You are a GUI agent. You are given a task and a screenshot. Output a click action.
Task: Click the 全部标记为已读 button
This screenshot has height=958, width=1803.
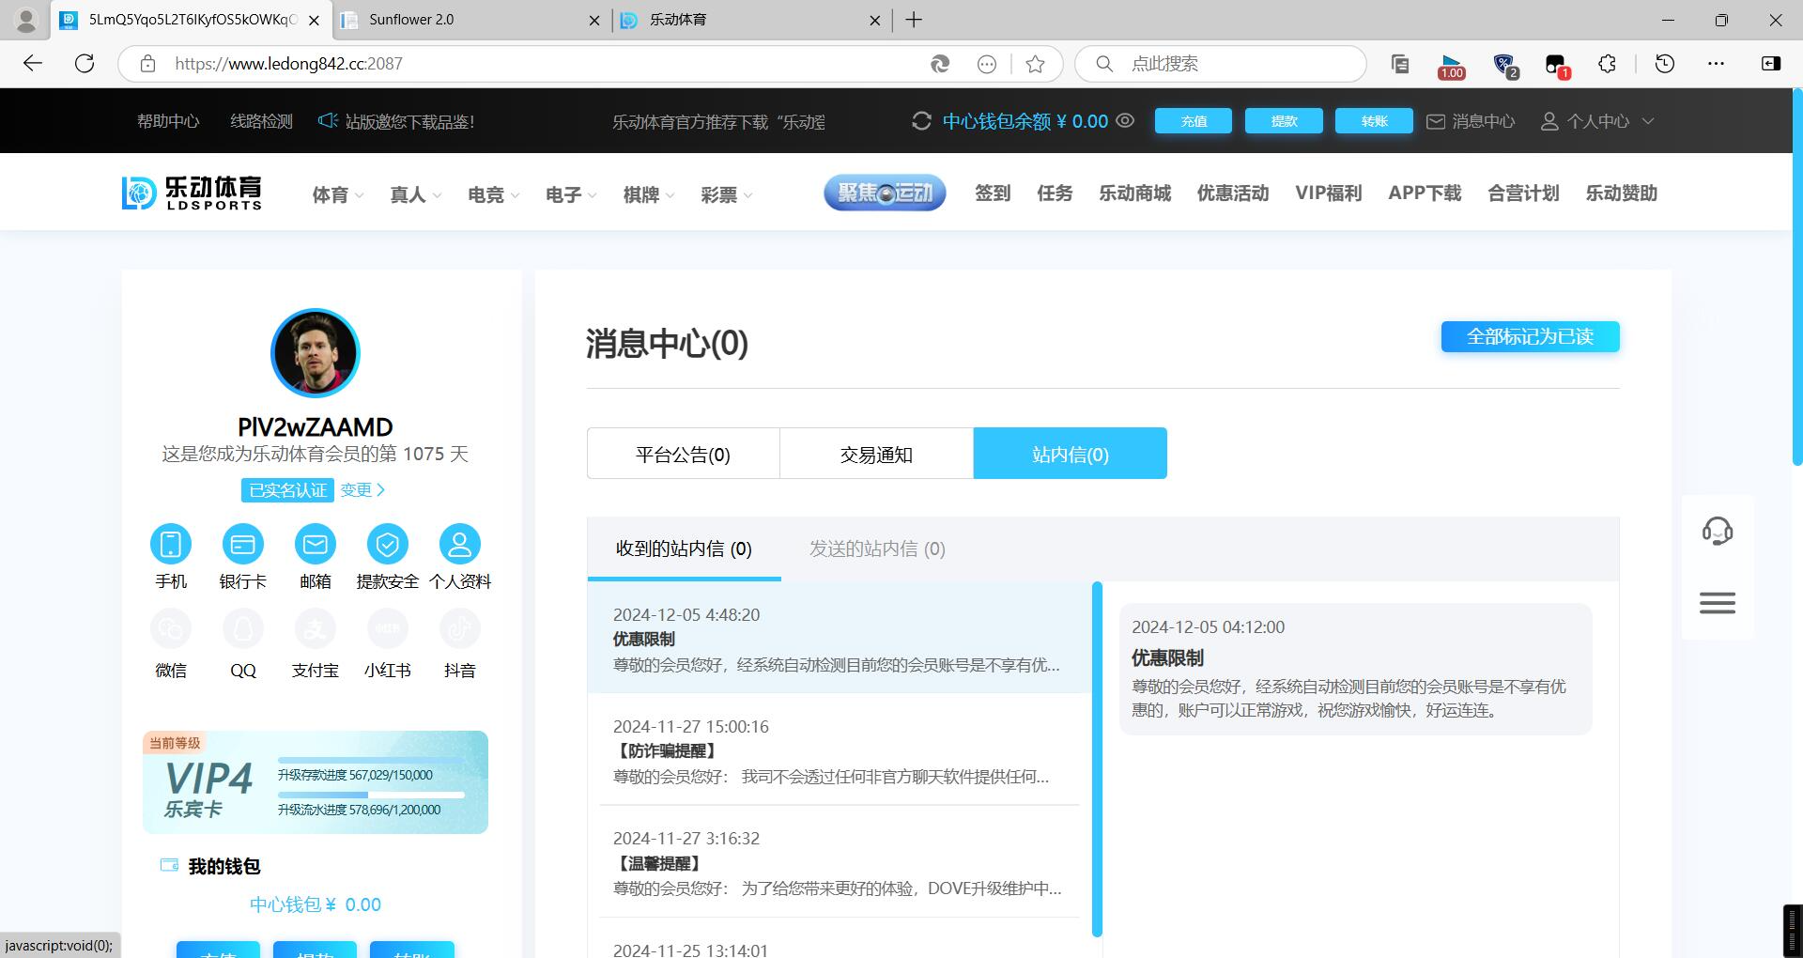tap(1530, 336)
